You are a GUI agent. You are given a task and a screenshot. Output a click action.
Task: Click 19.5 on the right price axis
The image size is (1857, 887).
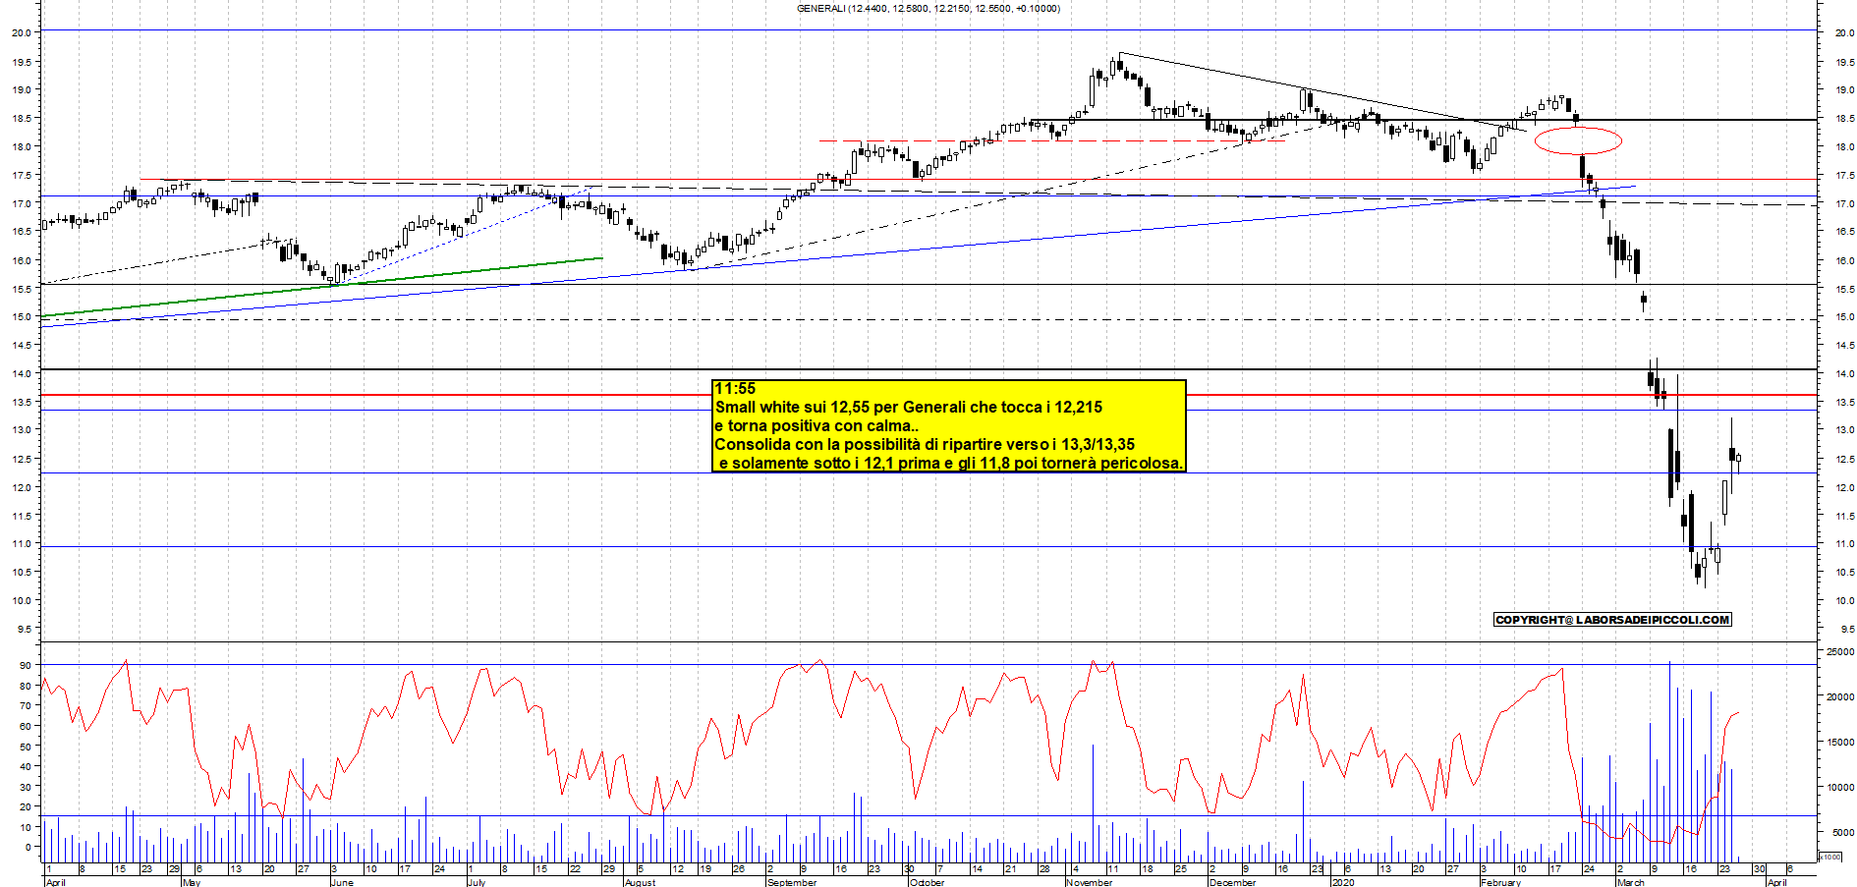[1844, 62]
